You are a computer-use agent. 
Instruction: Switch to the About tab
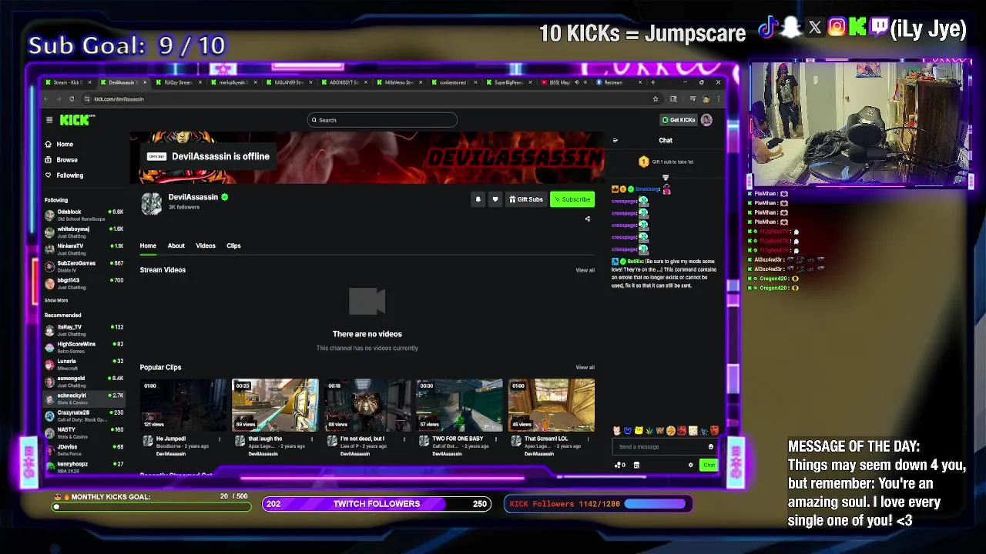pos(176,245)
